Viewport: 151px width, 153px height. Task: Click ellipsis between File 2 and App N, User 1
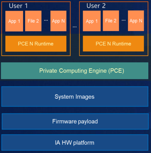click(46, 20)
